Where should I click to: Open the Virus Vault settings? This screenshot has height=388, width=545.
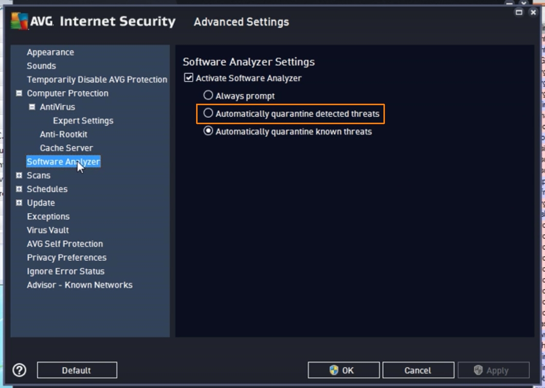[48, 230]
